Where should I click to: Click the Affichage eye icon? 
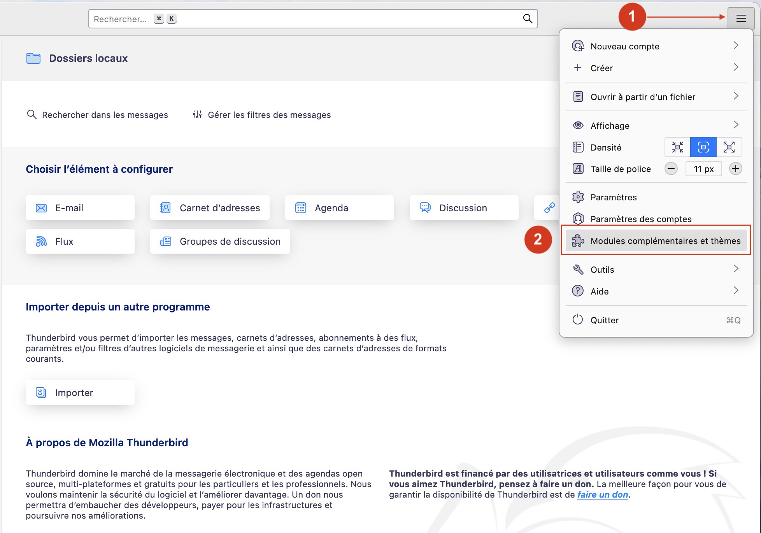[x=578, y=125]
